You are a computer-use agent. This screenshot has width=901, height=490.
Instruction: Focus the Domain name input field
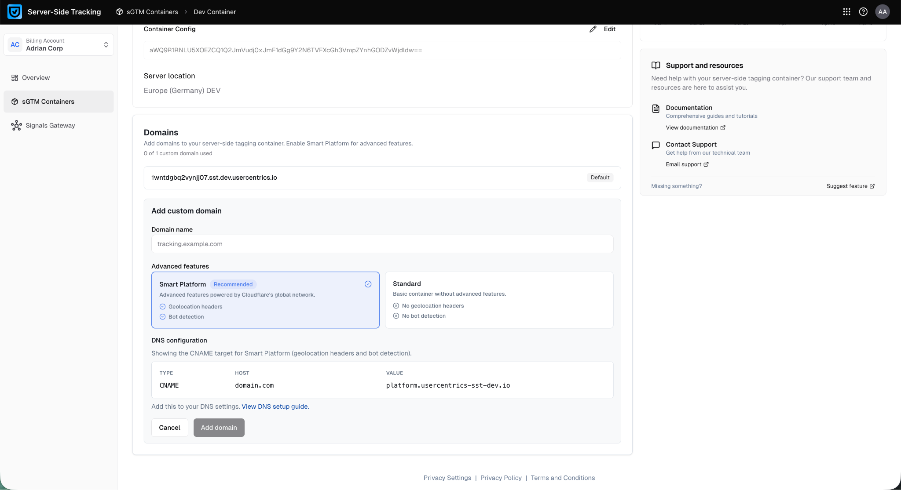point(382,244)
